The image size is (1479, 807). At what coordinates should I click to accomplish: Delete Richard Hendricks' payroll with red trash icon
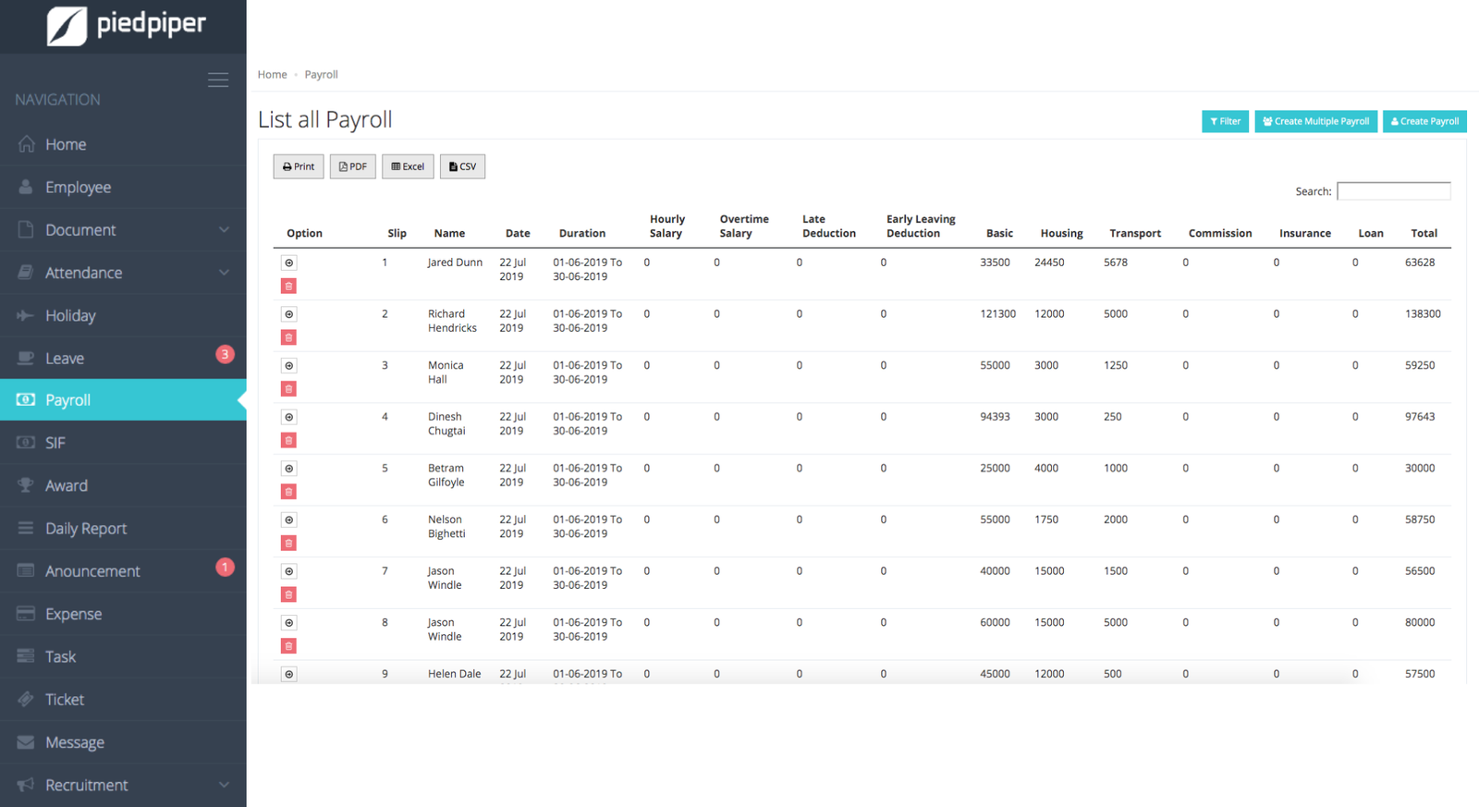(x=289, y=337)
